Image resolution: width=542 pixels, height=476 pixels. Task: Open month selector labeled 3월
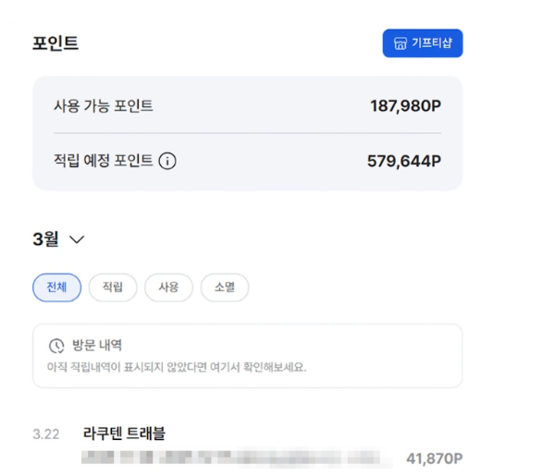(58, 238)
